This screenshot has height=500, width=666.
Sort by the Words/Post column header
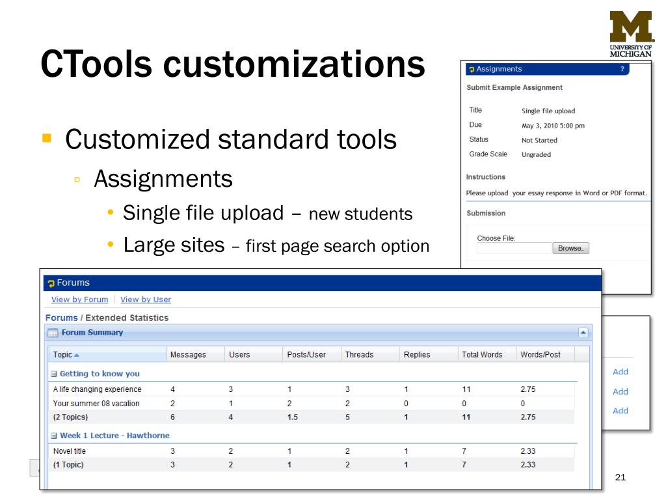(x=545, y=355)
